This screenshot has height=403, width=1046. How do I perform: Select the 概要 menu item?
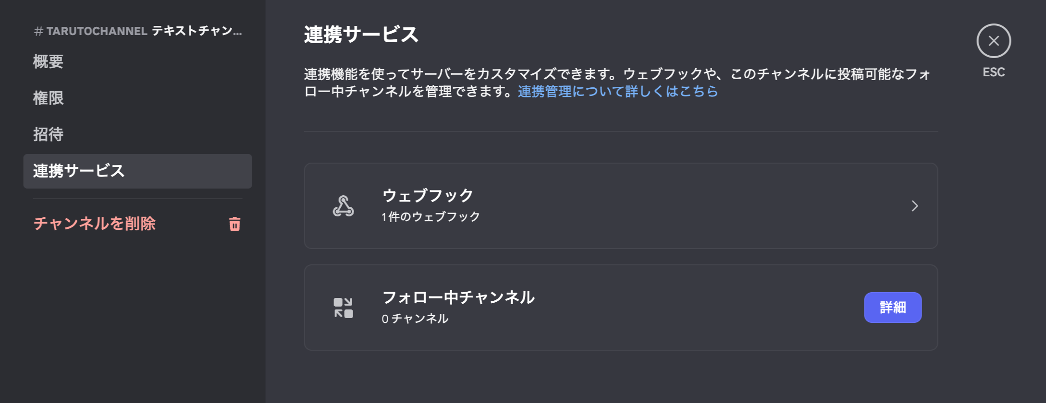coord(47,61)
